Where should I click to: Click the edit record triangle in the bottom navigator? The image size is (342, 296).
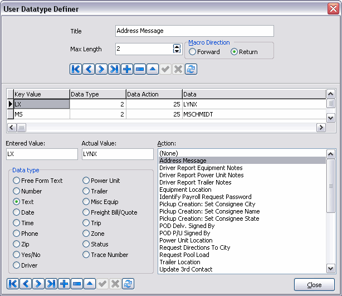[90, 284]
